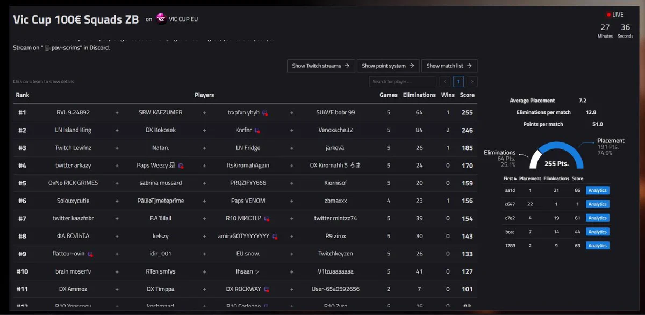645x315 pixels.
Task: Expand team row #5 OvNo RICK GRIMES
Action: coord(245,183)
